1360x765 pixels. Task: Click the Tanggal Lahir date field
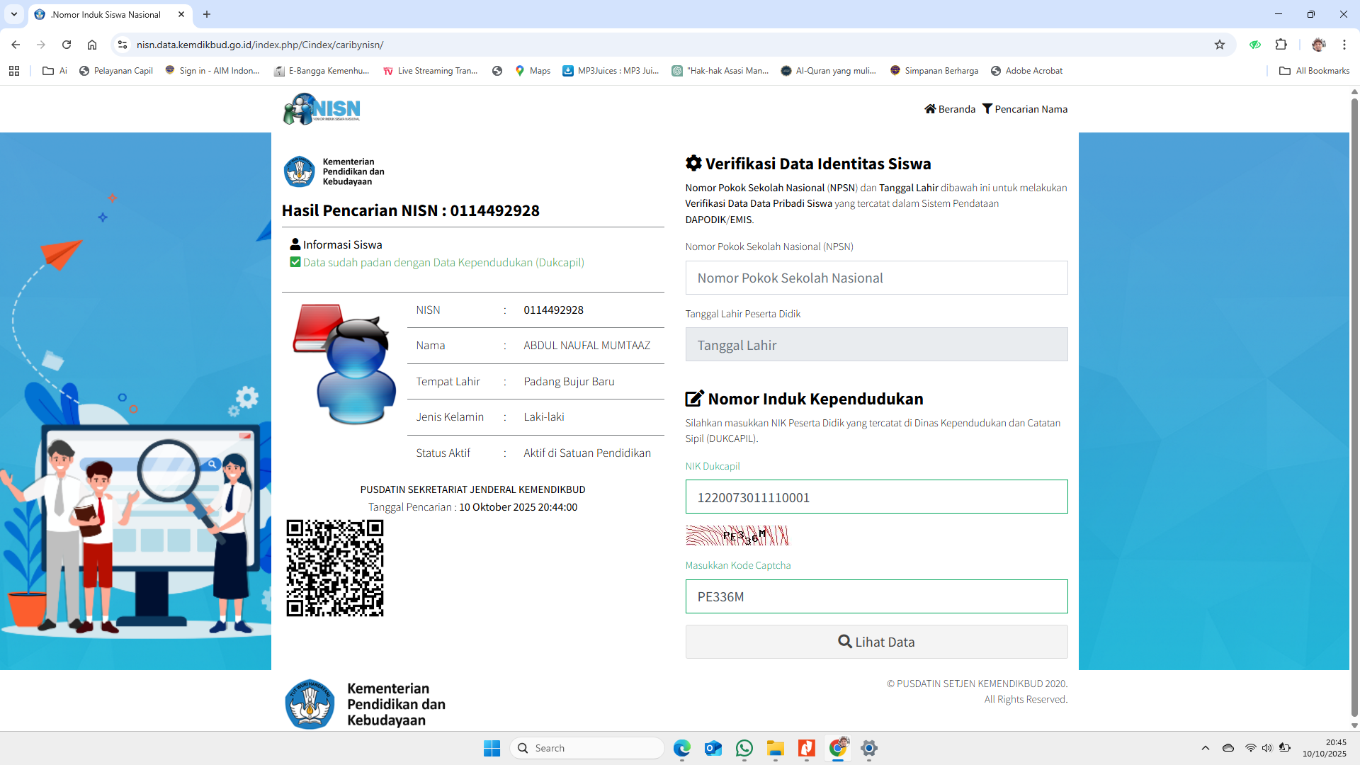[x=876, y=345]
